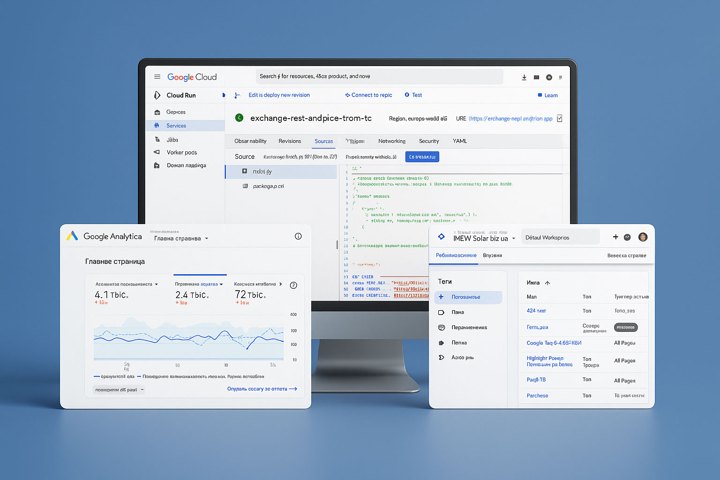This screenshot has height=480, width=720.
Task: Open the Google Taq-6-4 tag entry
Action: point(554,343)
